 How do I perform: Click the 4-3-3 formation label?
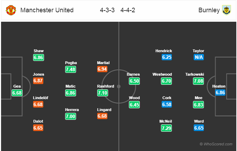coord(107,10)
